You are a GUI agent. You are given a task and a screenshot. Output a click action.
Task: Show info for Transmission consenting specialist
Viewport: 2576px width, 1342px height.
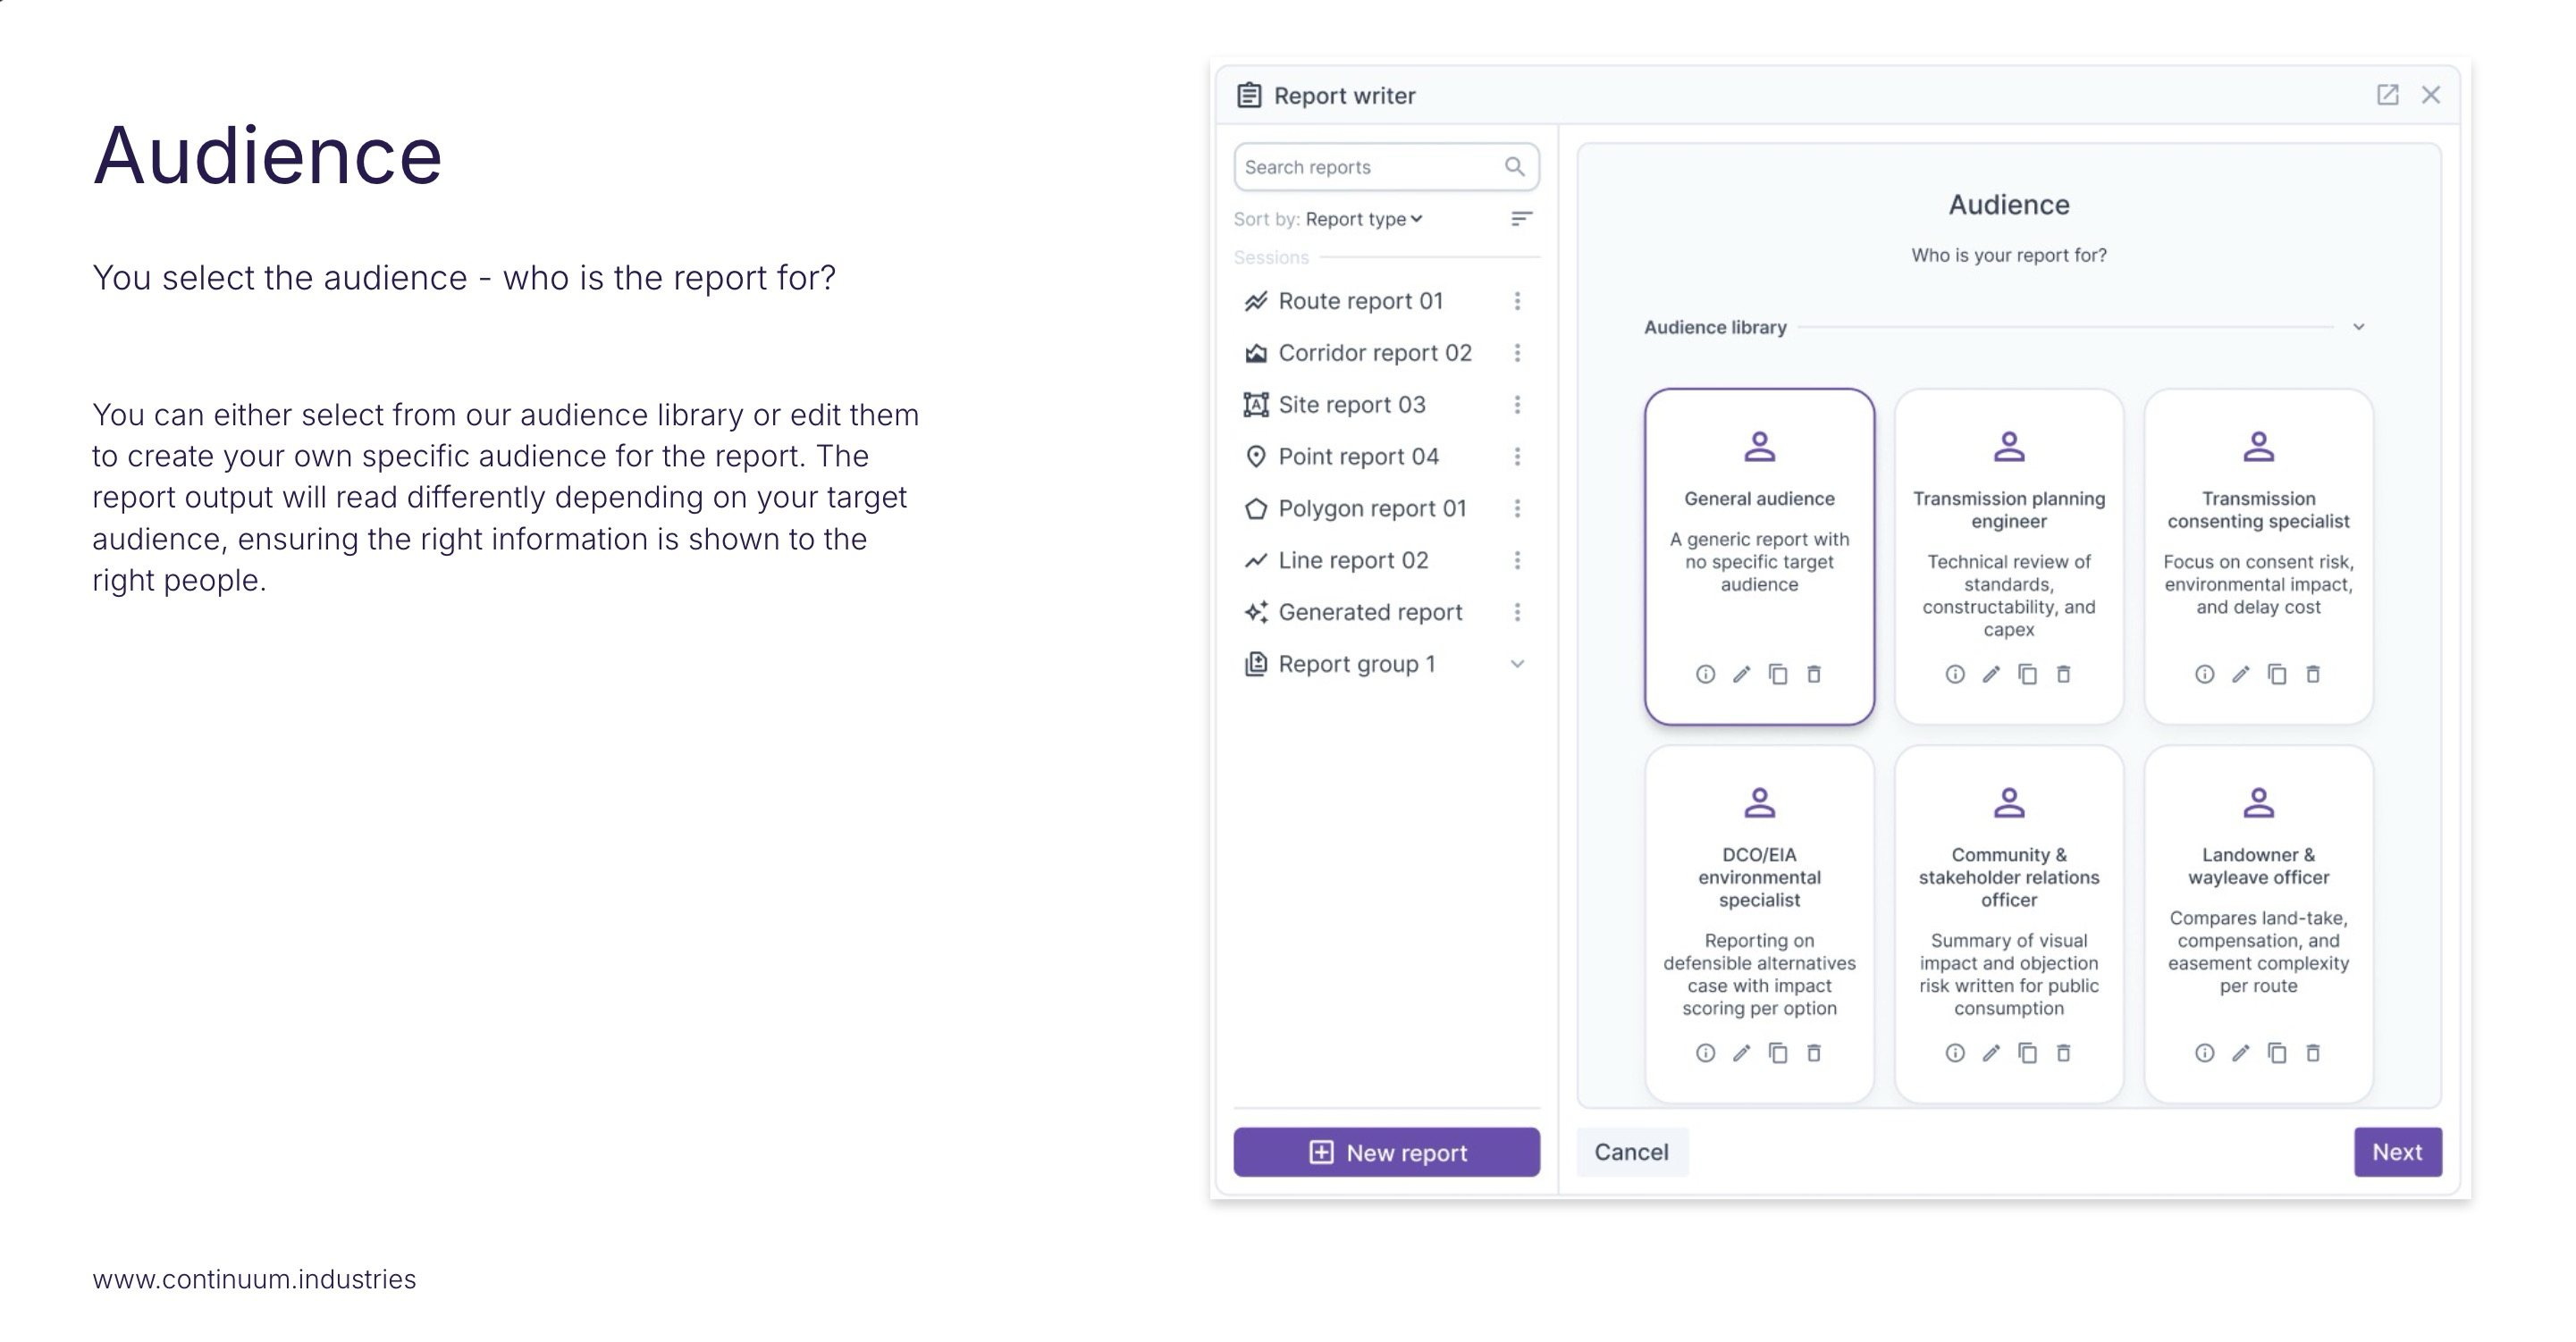(2204, 675)
